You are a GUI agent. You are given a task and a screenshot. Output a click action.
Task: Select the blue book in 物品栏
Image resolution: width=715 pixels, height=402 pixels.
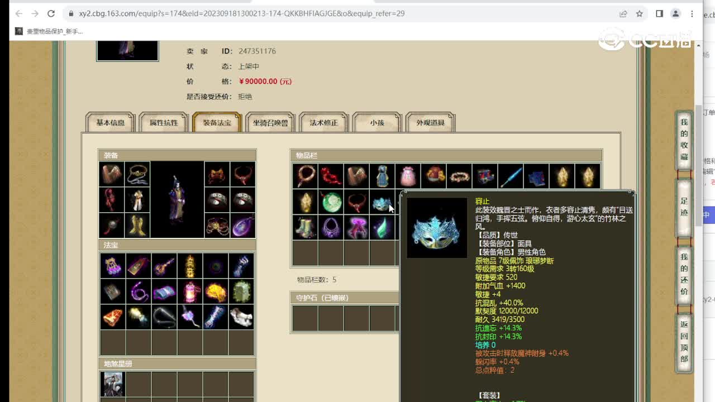click(537, 176)
